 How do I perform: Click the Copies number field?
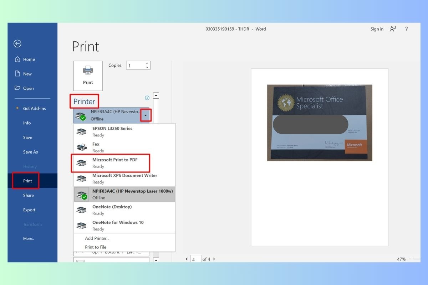[x=135, y=65]
